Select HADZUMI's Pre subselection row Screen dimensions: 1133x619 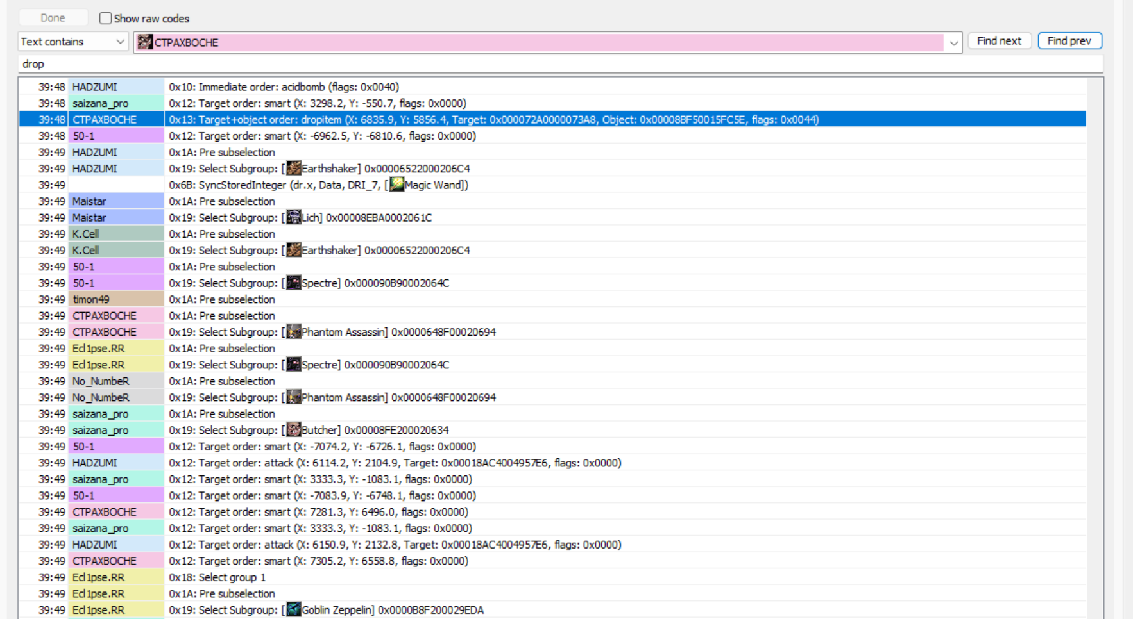(552, 152)
